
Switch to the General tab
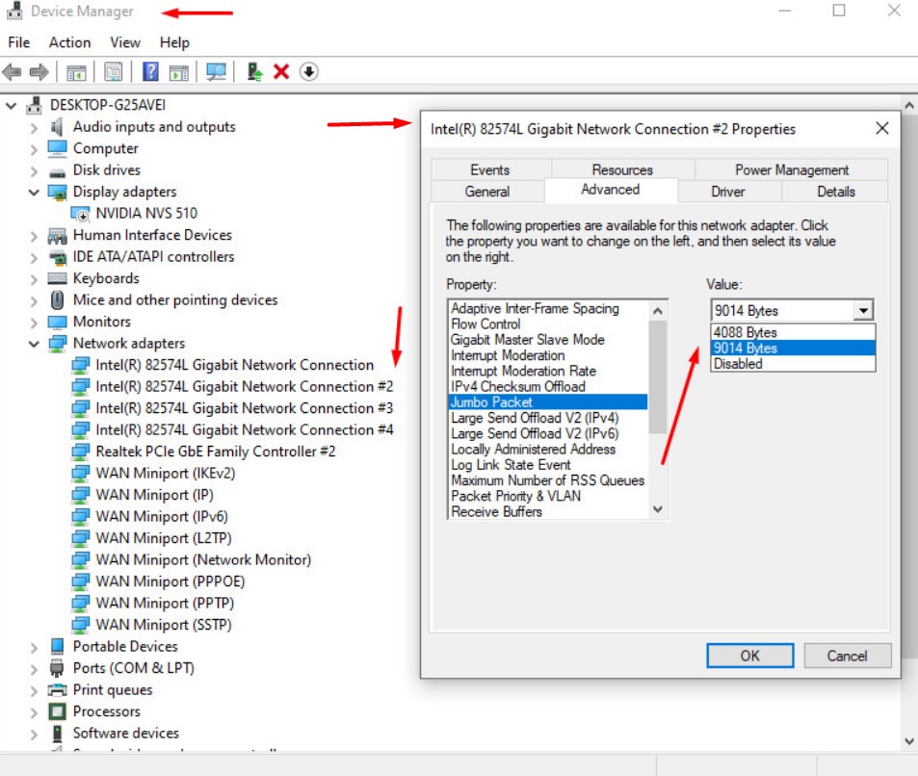click(x=487, y=192)
